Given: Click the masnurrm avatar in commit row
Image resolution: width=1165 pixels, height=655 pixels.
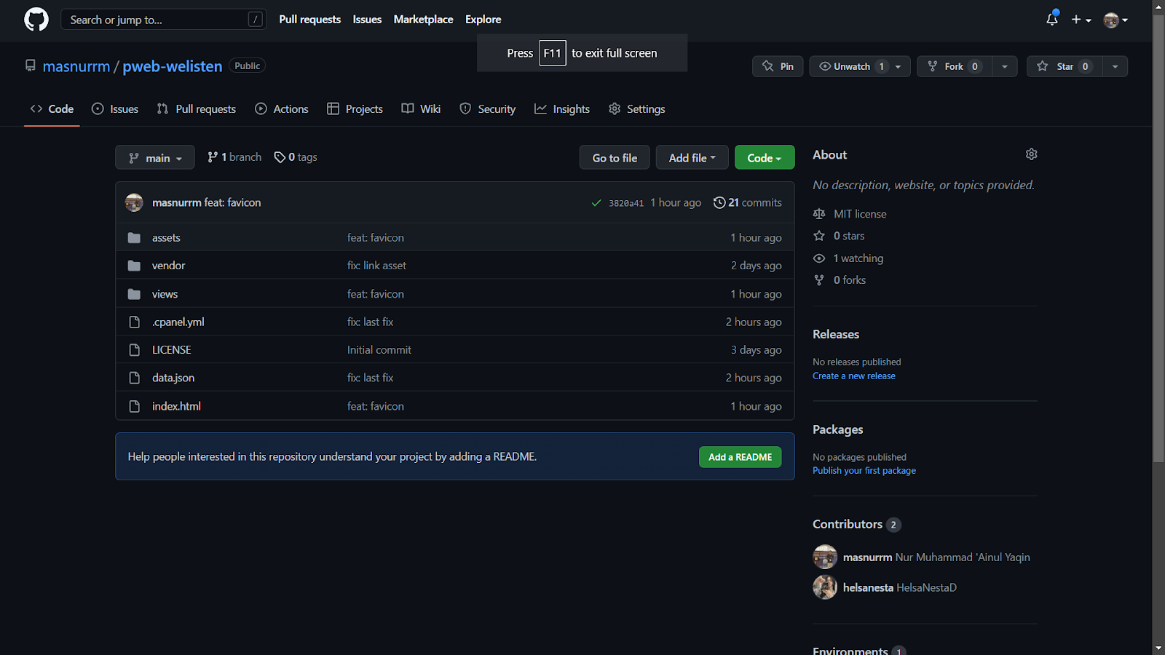Looking at the screenshot, I should coord(134,202).
